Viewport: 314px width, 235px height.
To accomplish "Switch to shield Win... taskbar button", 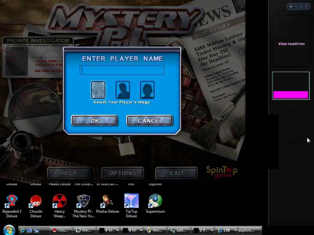I will [155, 230].
